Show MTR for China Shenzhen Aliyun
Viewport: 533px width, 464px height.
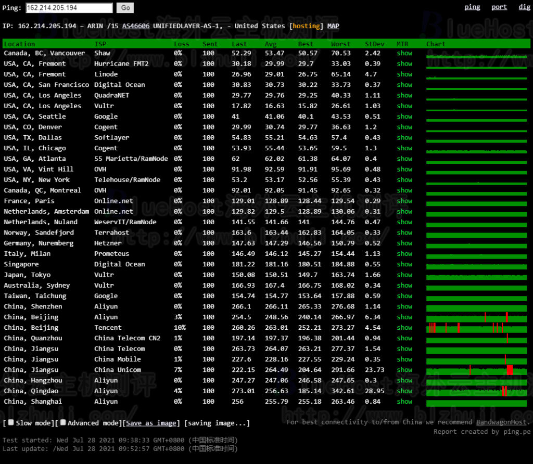tap(404, 306)
